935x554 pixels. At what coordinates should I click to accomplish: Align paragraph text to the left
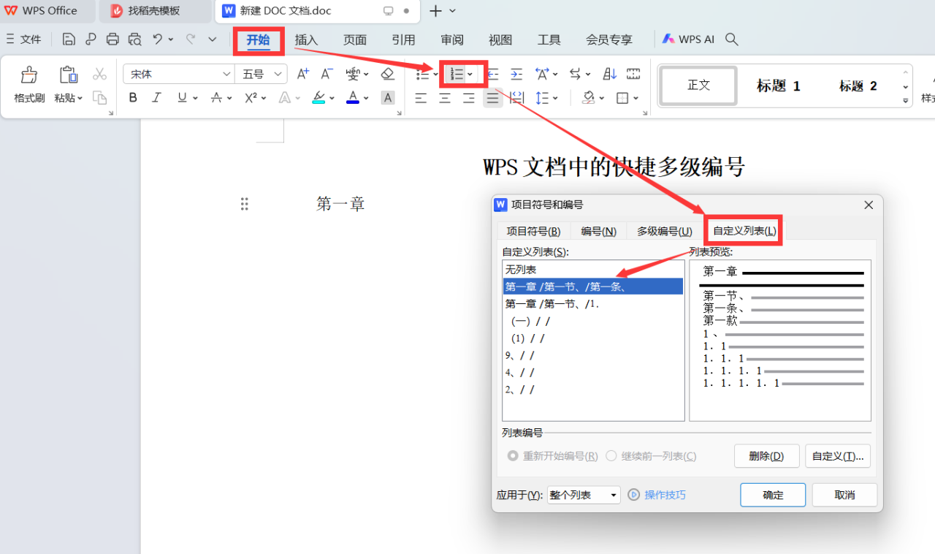coord(421,98)
